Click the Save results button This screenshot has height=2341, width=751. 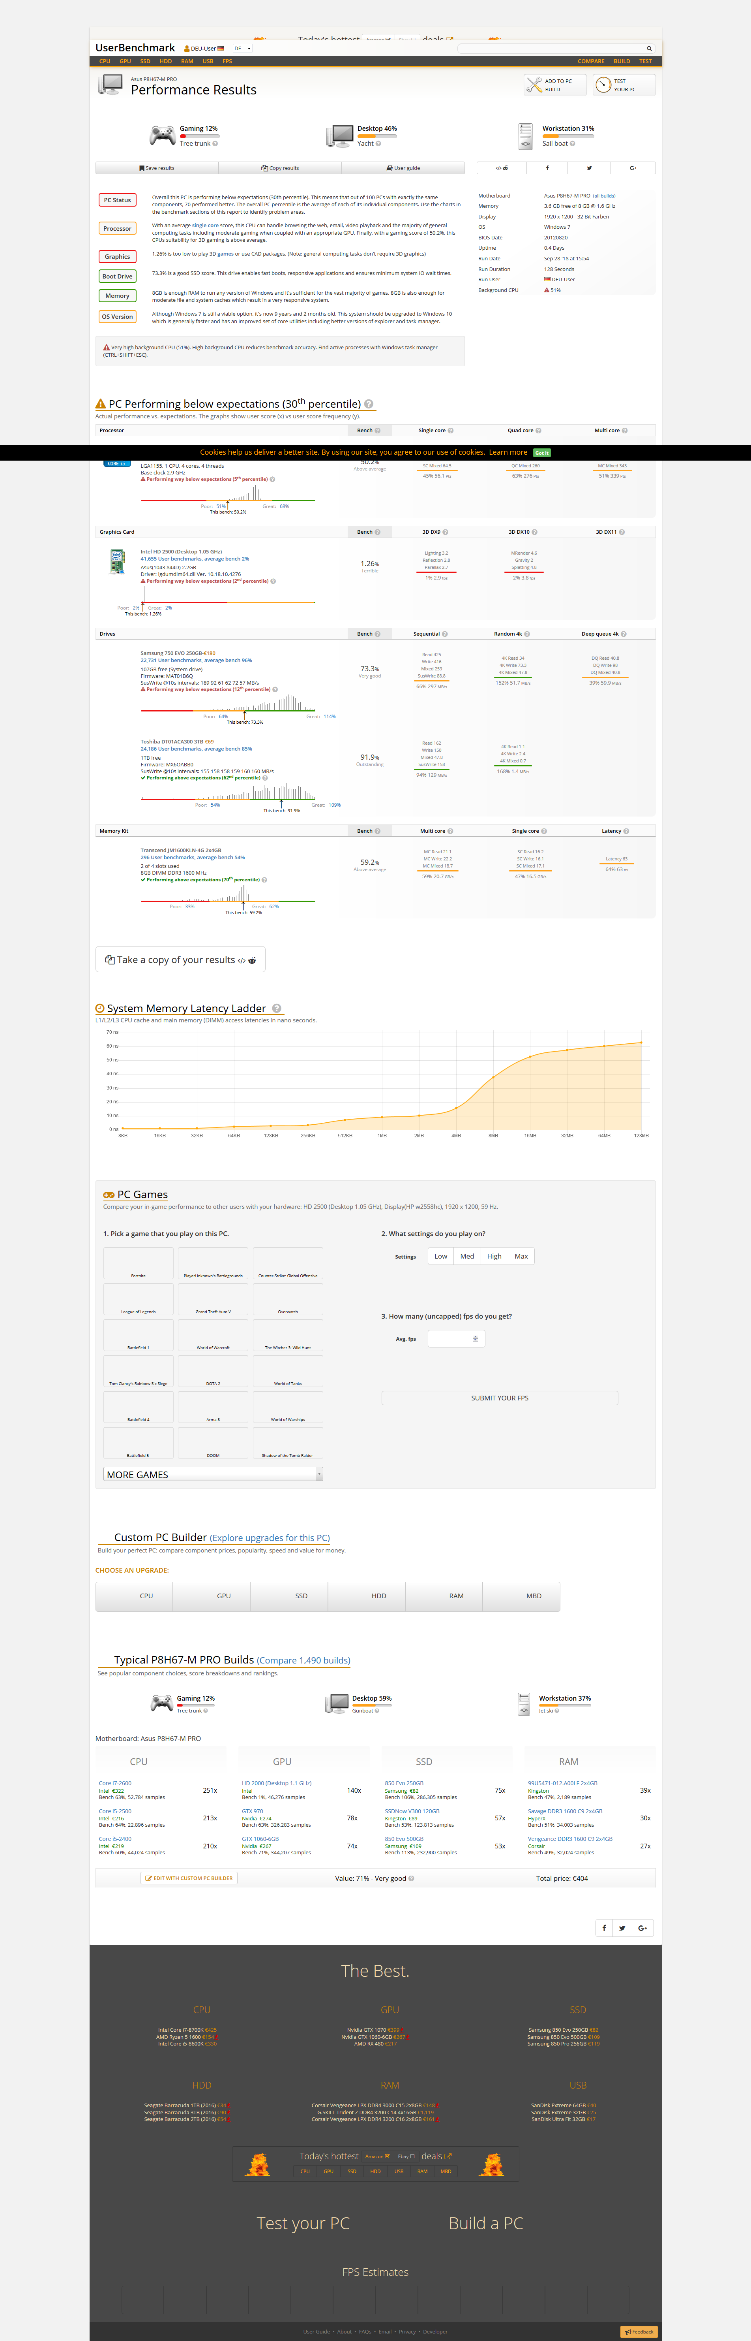coord(157,168)
